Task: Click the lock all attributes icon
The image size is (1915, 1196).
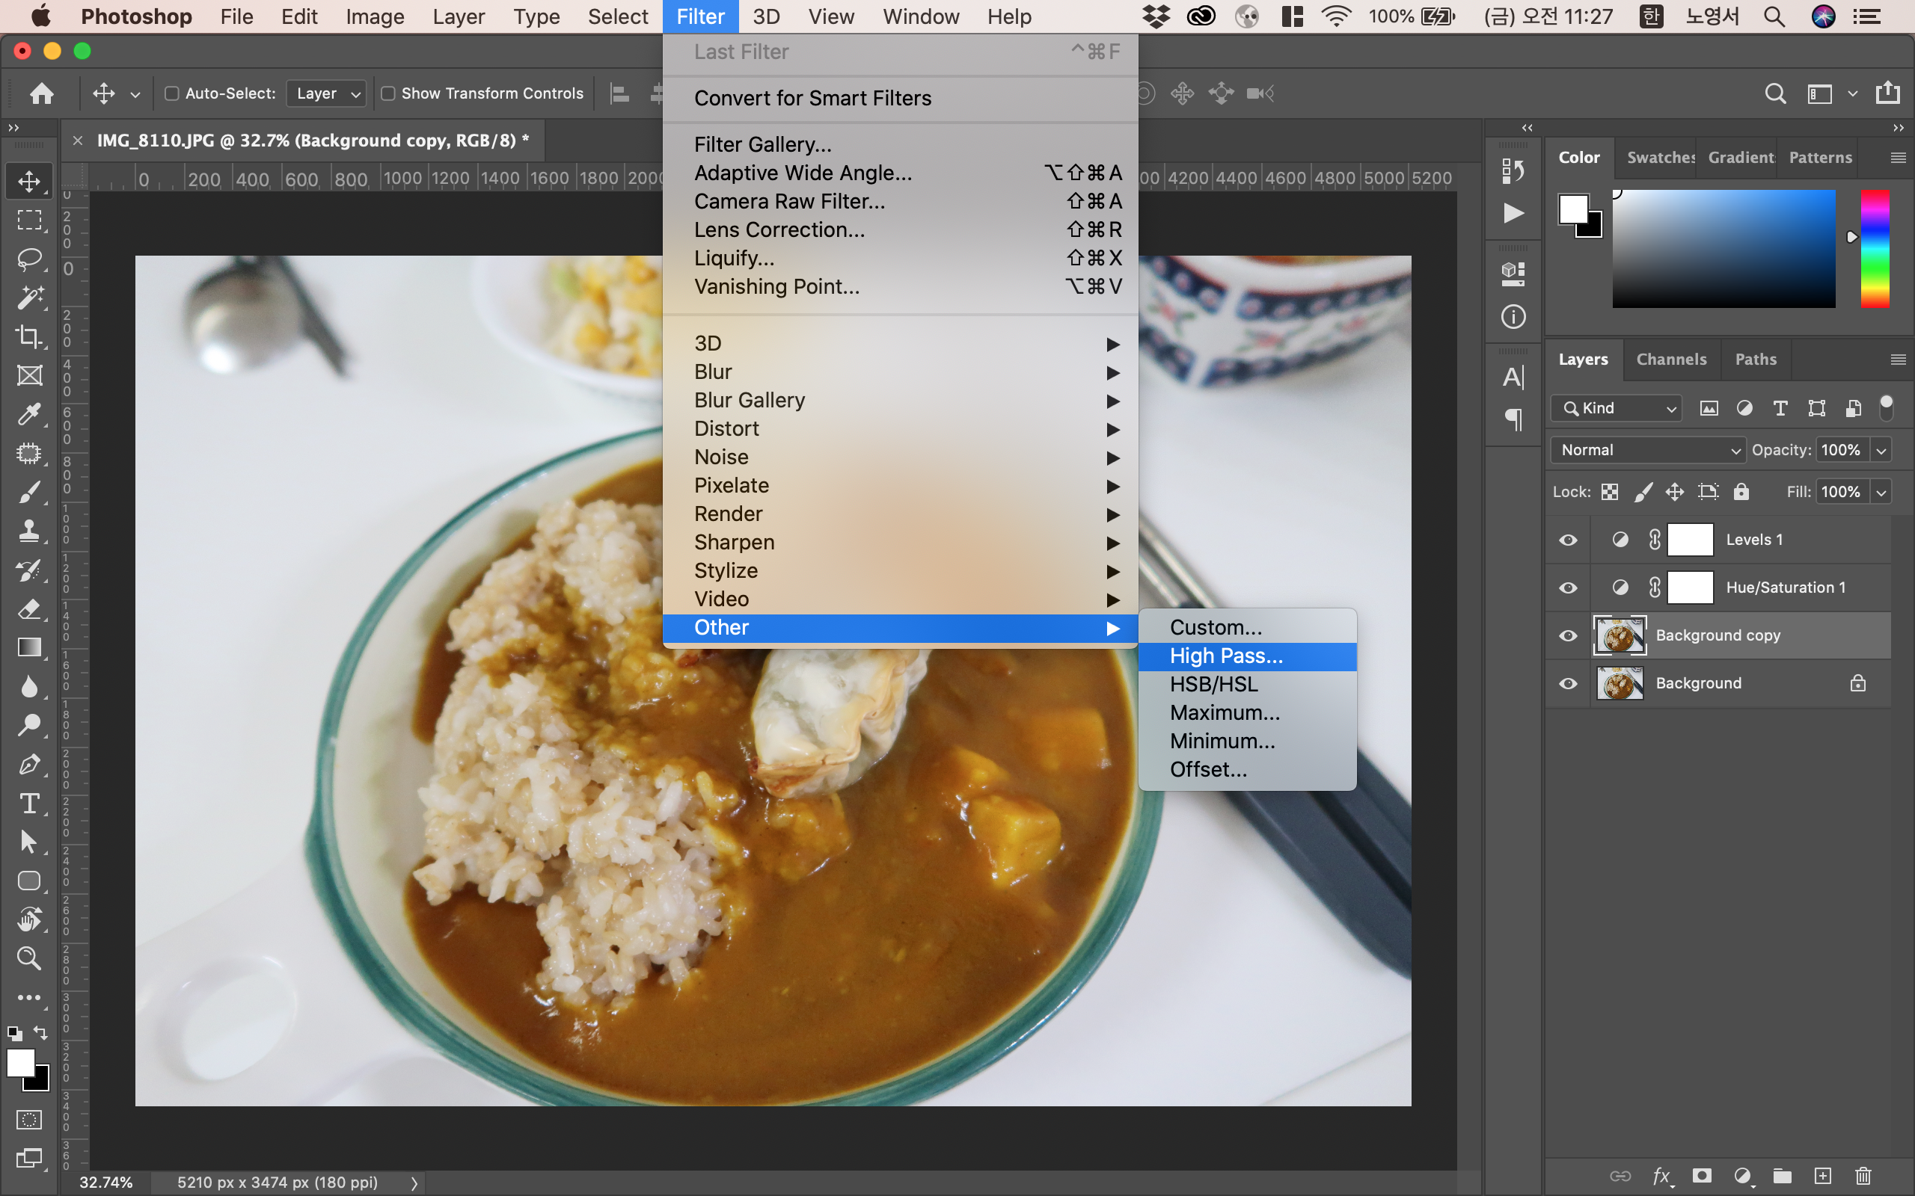Action: coord(1741,492)
